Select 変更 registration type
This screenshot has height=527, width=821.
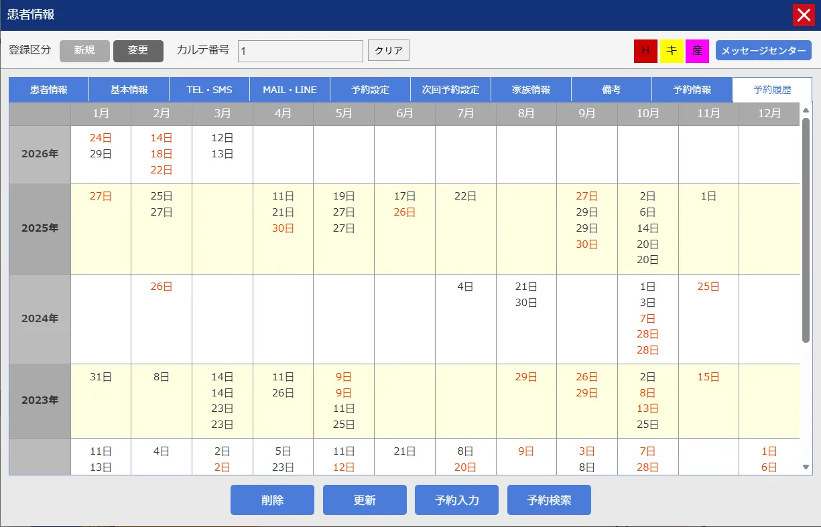pos(138,51)
